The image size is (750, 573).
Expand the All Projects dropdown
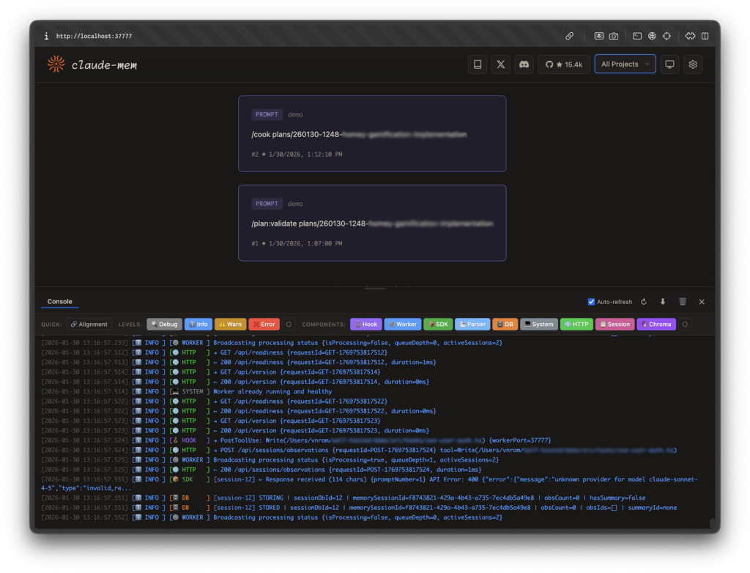click(625, 64)
